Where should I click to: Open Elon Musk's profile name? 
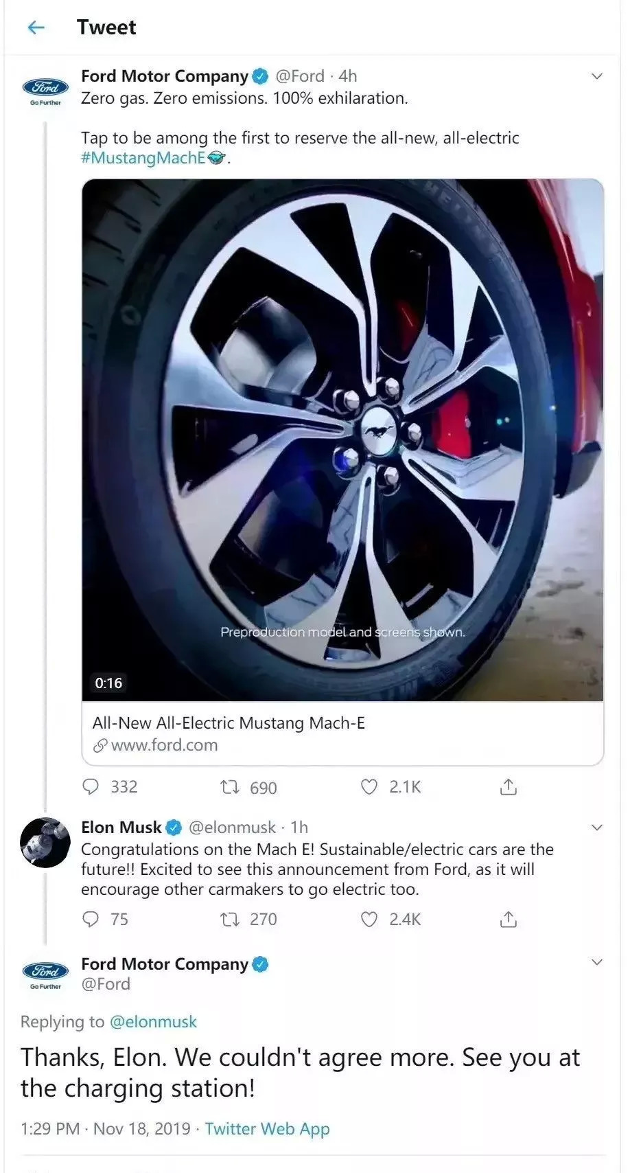[121, 828]
